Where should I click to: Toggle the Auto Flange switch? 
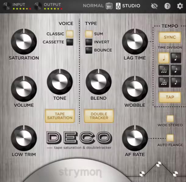pos(170,138)
